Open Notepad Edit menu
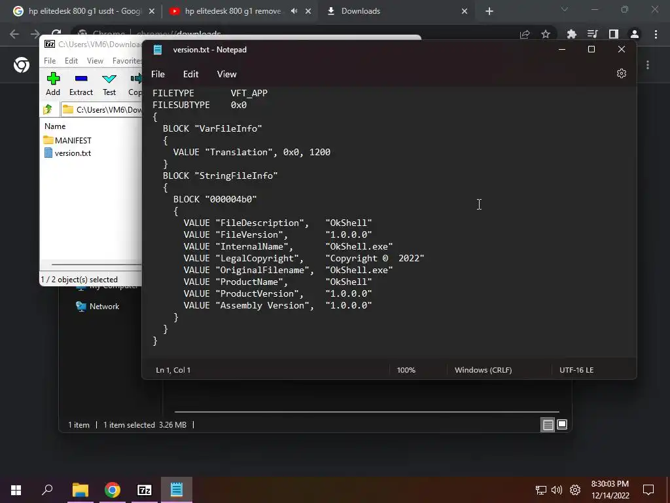The image size is (670, 503). (x=190, y=74)
